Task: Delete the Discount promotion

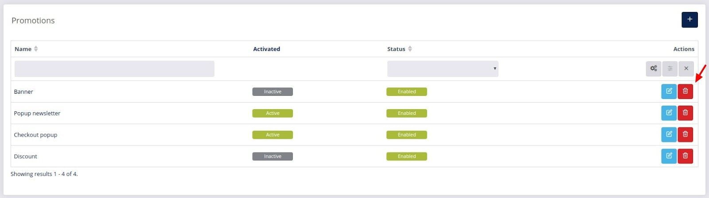Action: 685,156
